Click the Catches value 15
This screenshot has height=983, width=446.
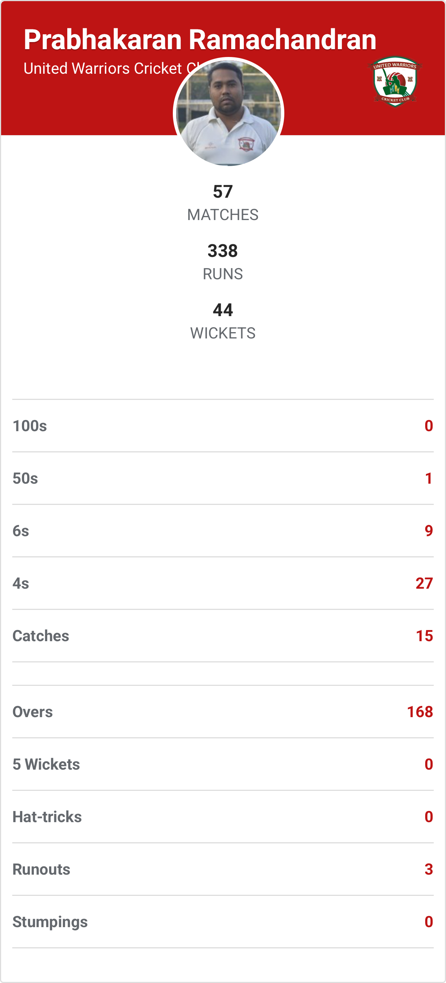point(424,636)
